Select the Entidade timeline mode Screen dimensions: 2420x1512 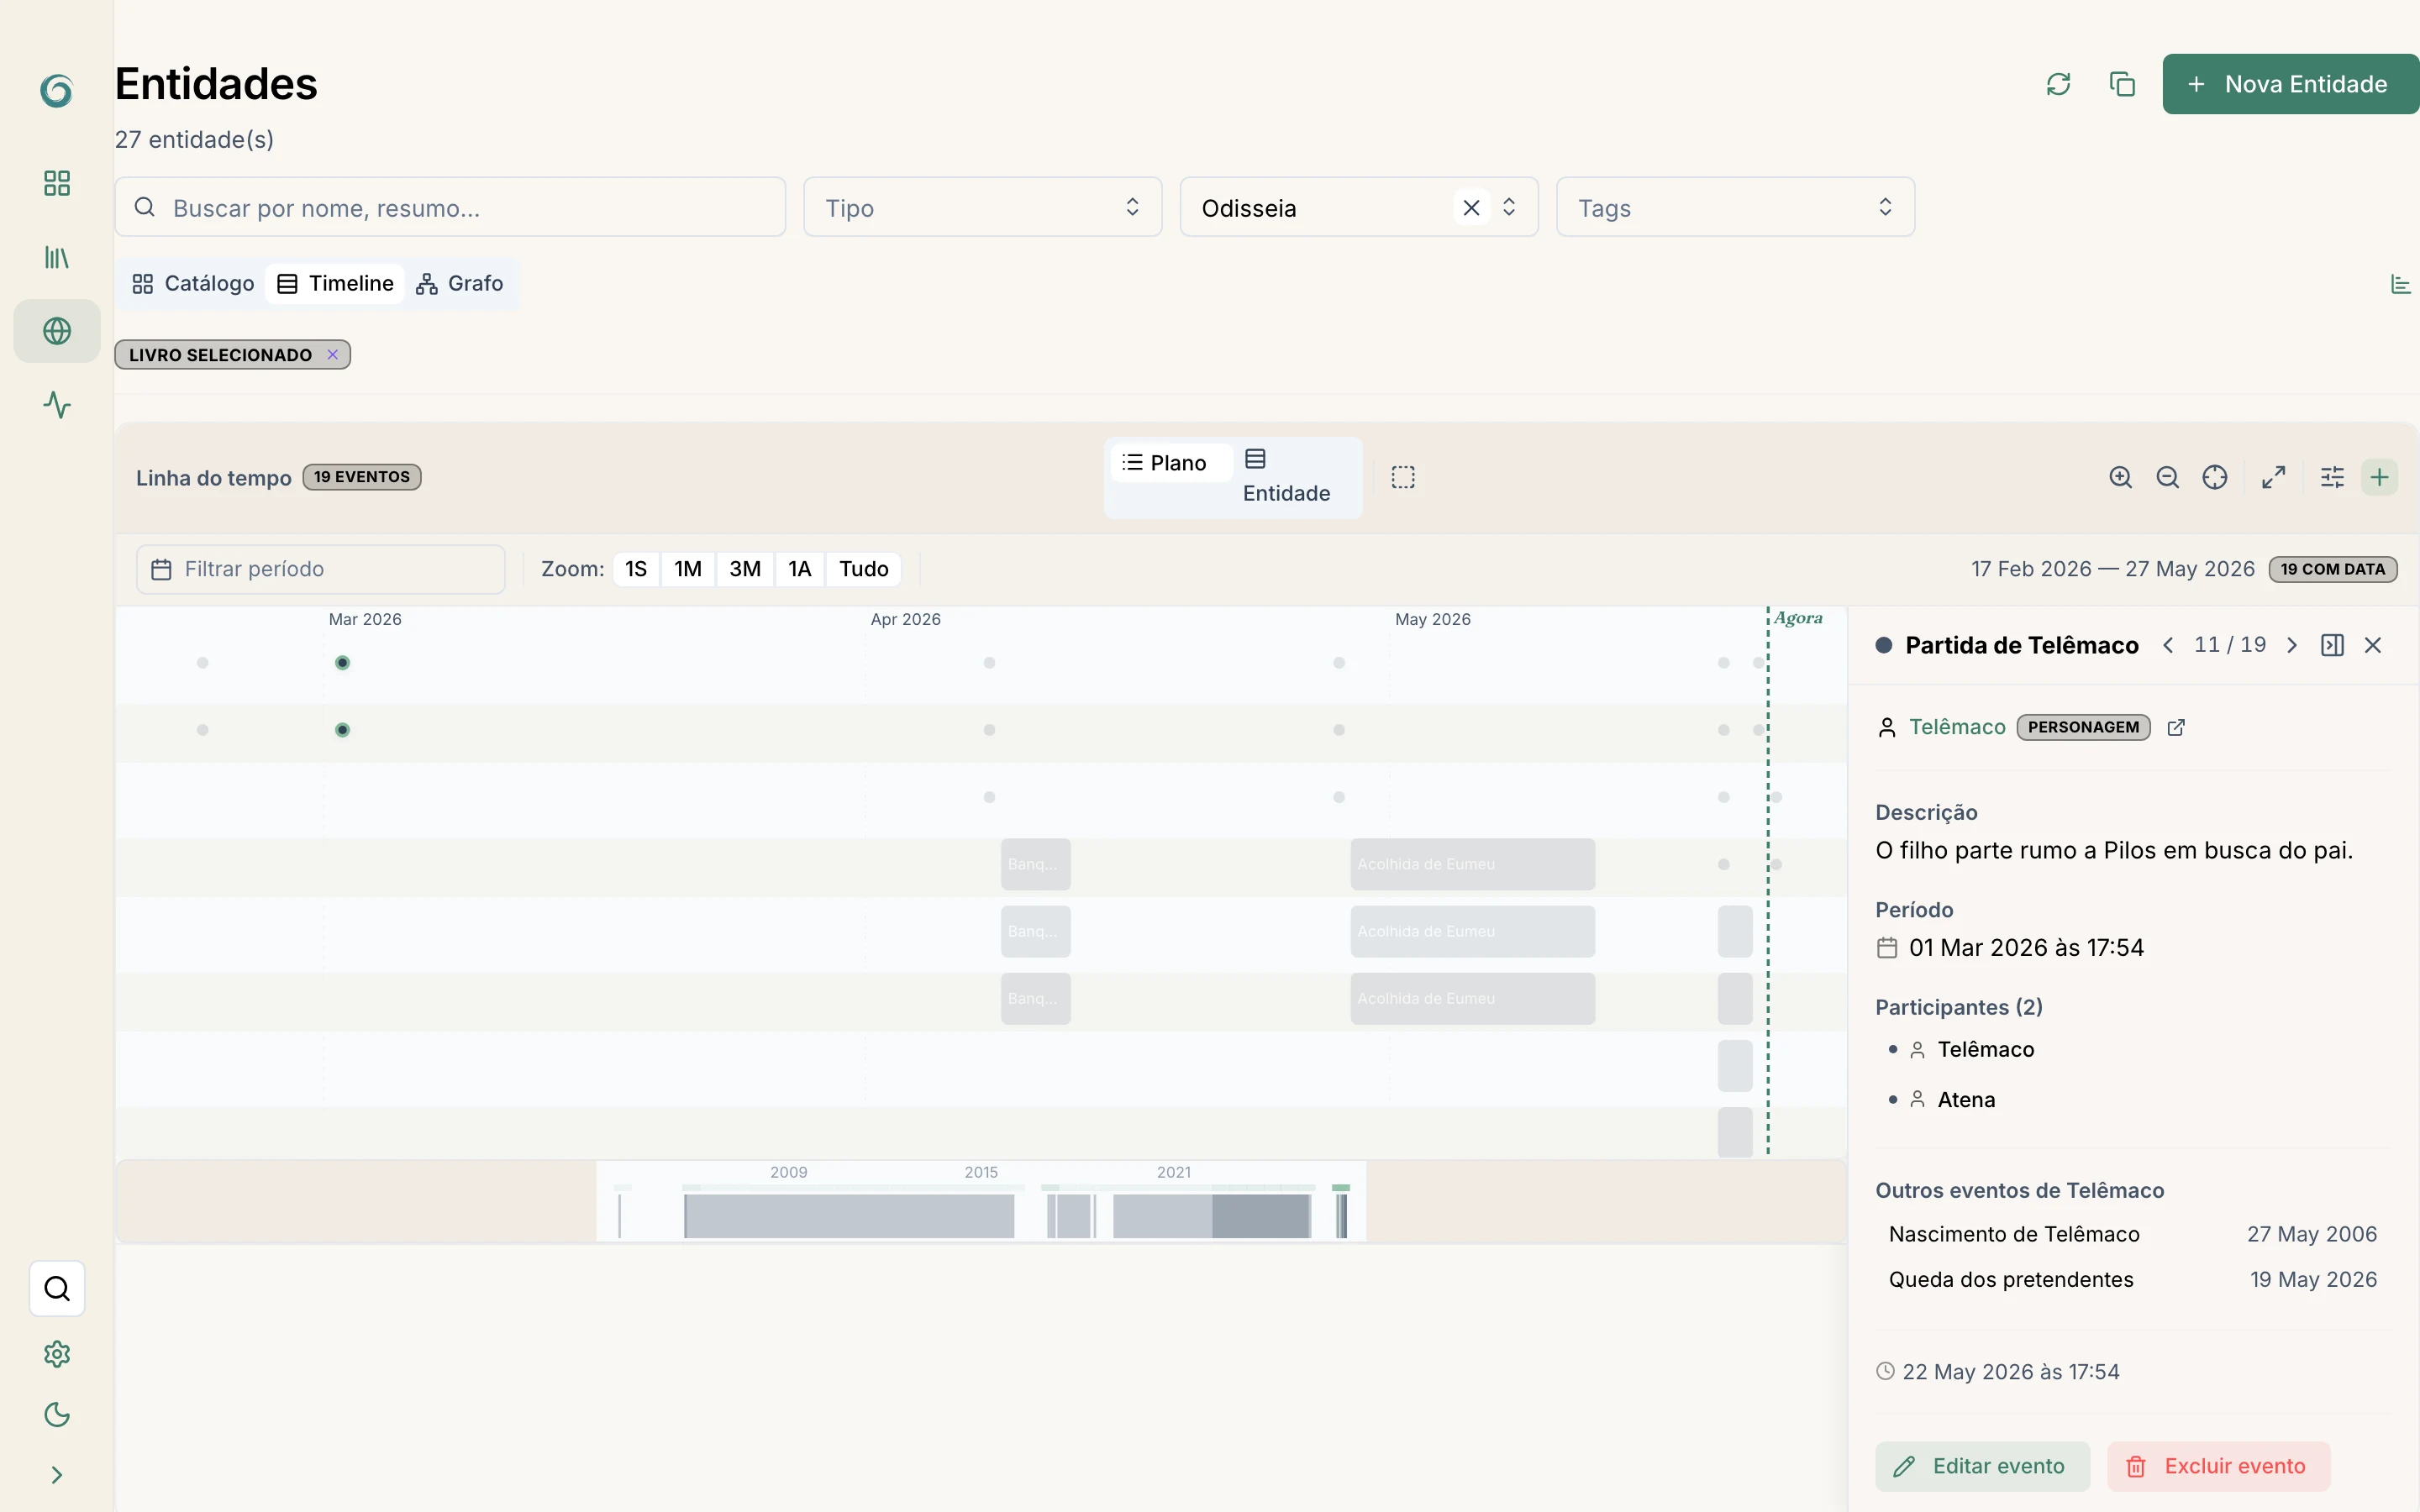(1286, 477)
